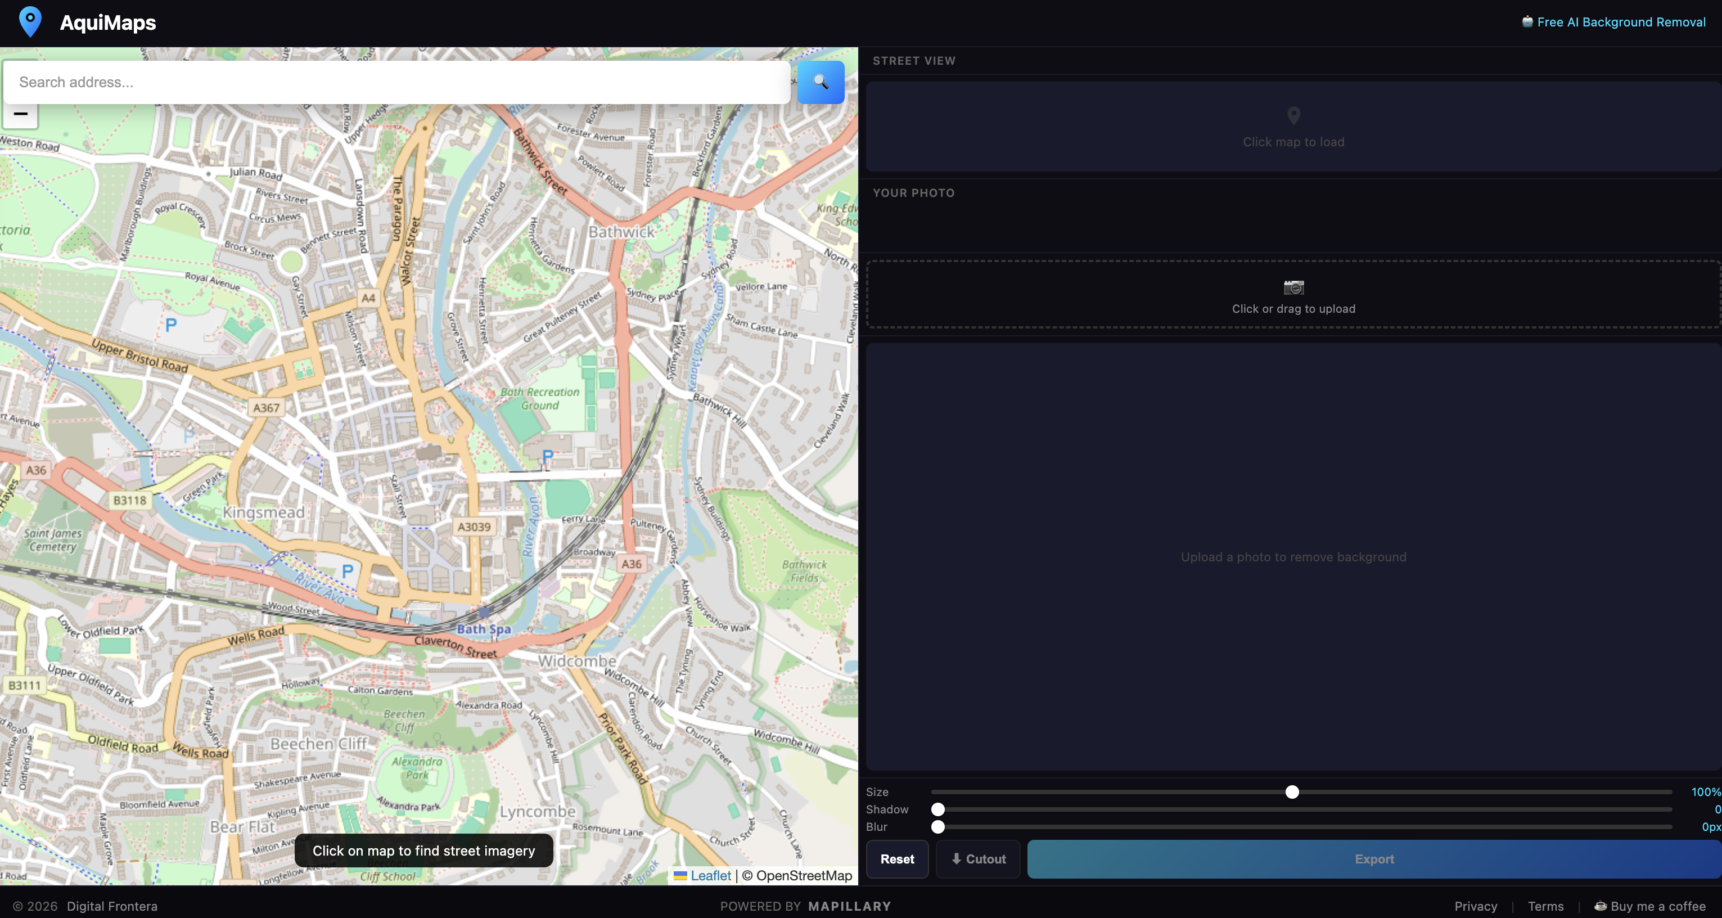This screenshot has height=918, width=1722.
Task: Click the YOUR PHOTO section heading
Action: (913, 192)
